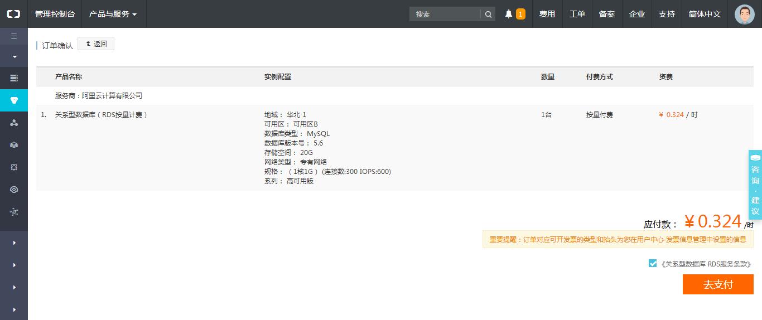Click the 实例配置 column header
The height and width of the screenshot is (320, 762).
pyautogui.click(x=278, y=77)
